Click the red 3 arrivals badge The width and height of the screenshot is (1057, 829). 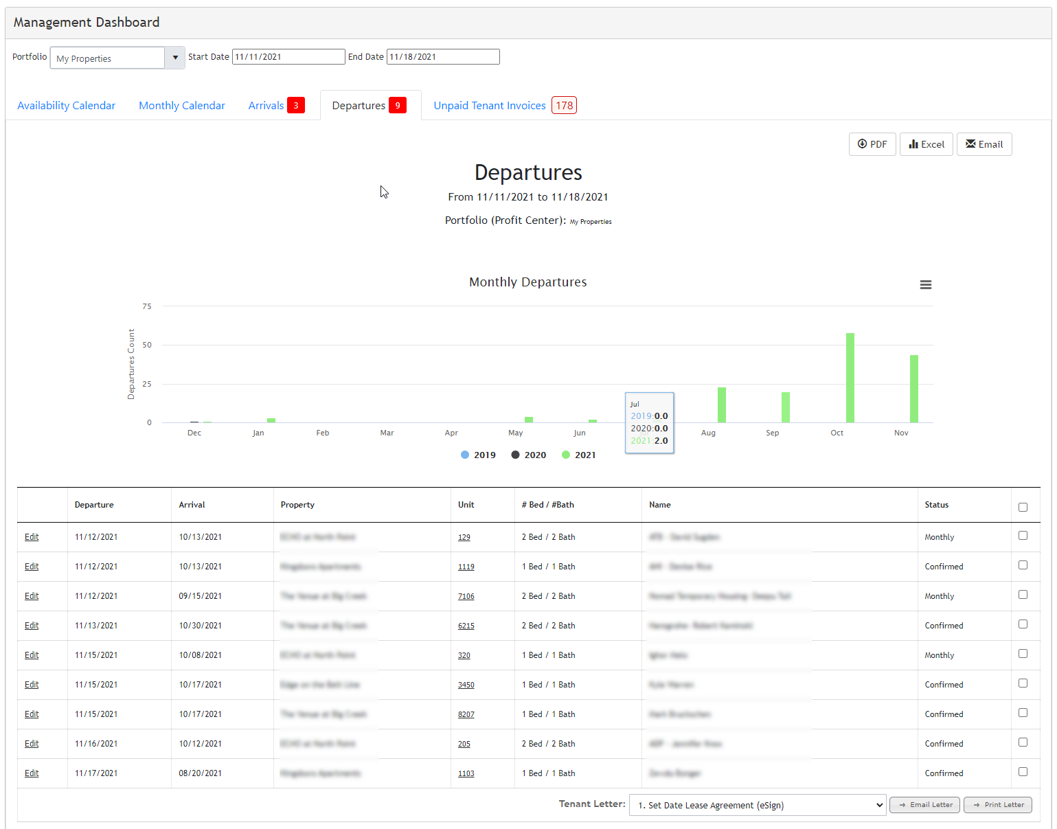(x=296, y=105)
